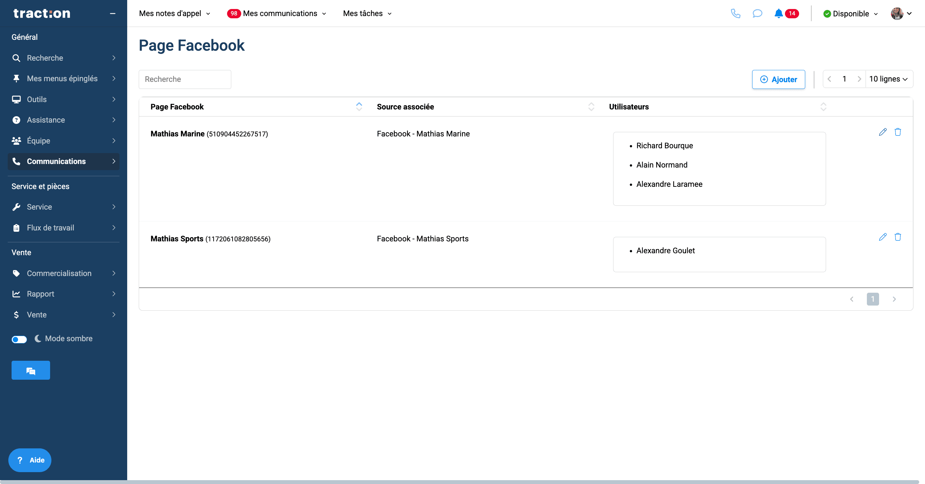Edit the Mathias Sports page row
925x484 pixels.
883,237
